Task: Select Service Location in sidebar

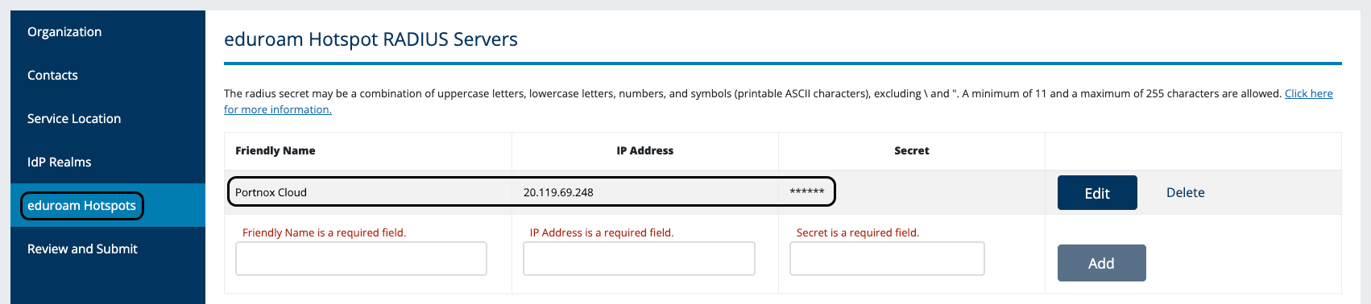Action: (x=74, y=119)
